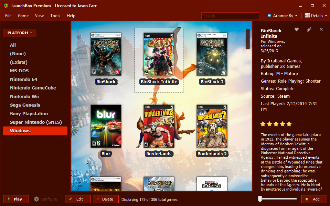Click the game list vertical scrollbar

[248, 39]
